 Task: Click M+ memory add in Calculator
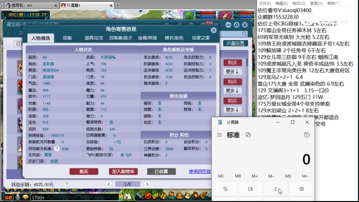[x=255, y=176]
